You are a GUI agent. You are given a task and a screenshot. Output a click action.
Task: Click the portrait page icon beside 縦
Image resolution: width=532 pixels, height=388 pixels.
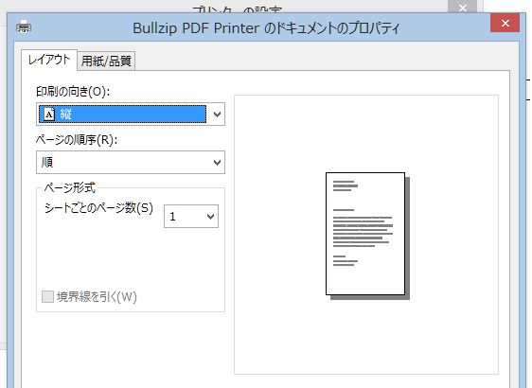pos(49,114)
